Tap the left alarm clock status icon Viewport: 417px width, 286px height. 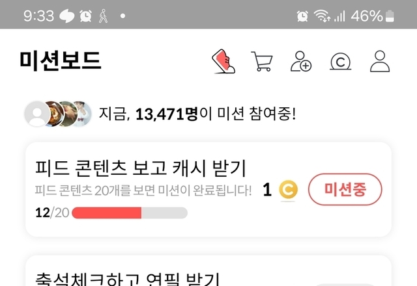coord(85,16)
